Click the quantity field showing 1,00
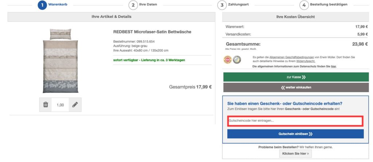 point(60,105)
